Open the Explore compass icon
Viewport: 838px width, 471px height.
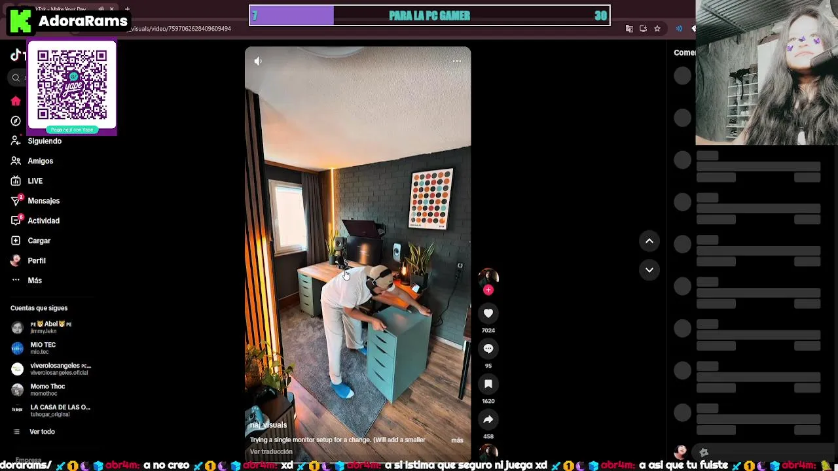point(16,121)
